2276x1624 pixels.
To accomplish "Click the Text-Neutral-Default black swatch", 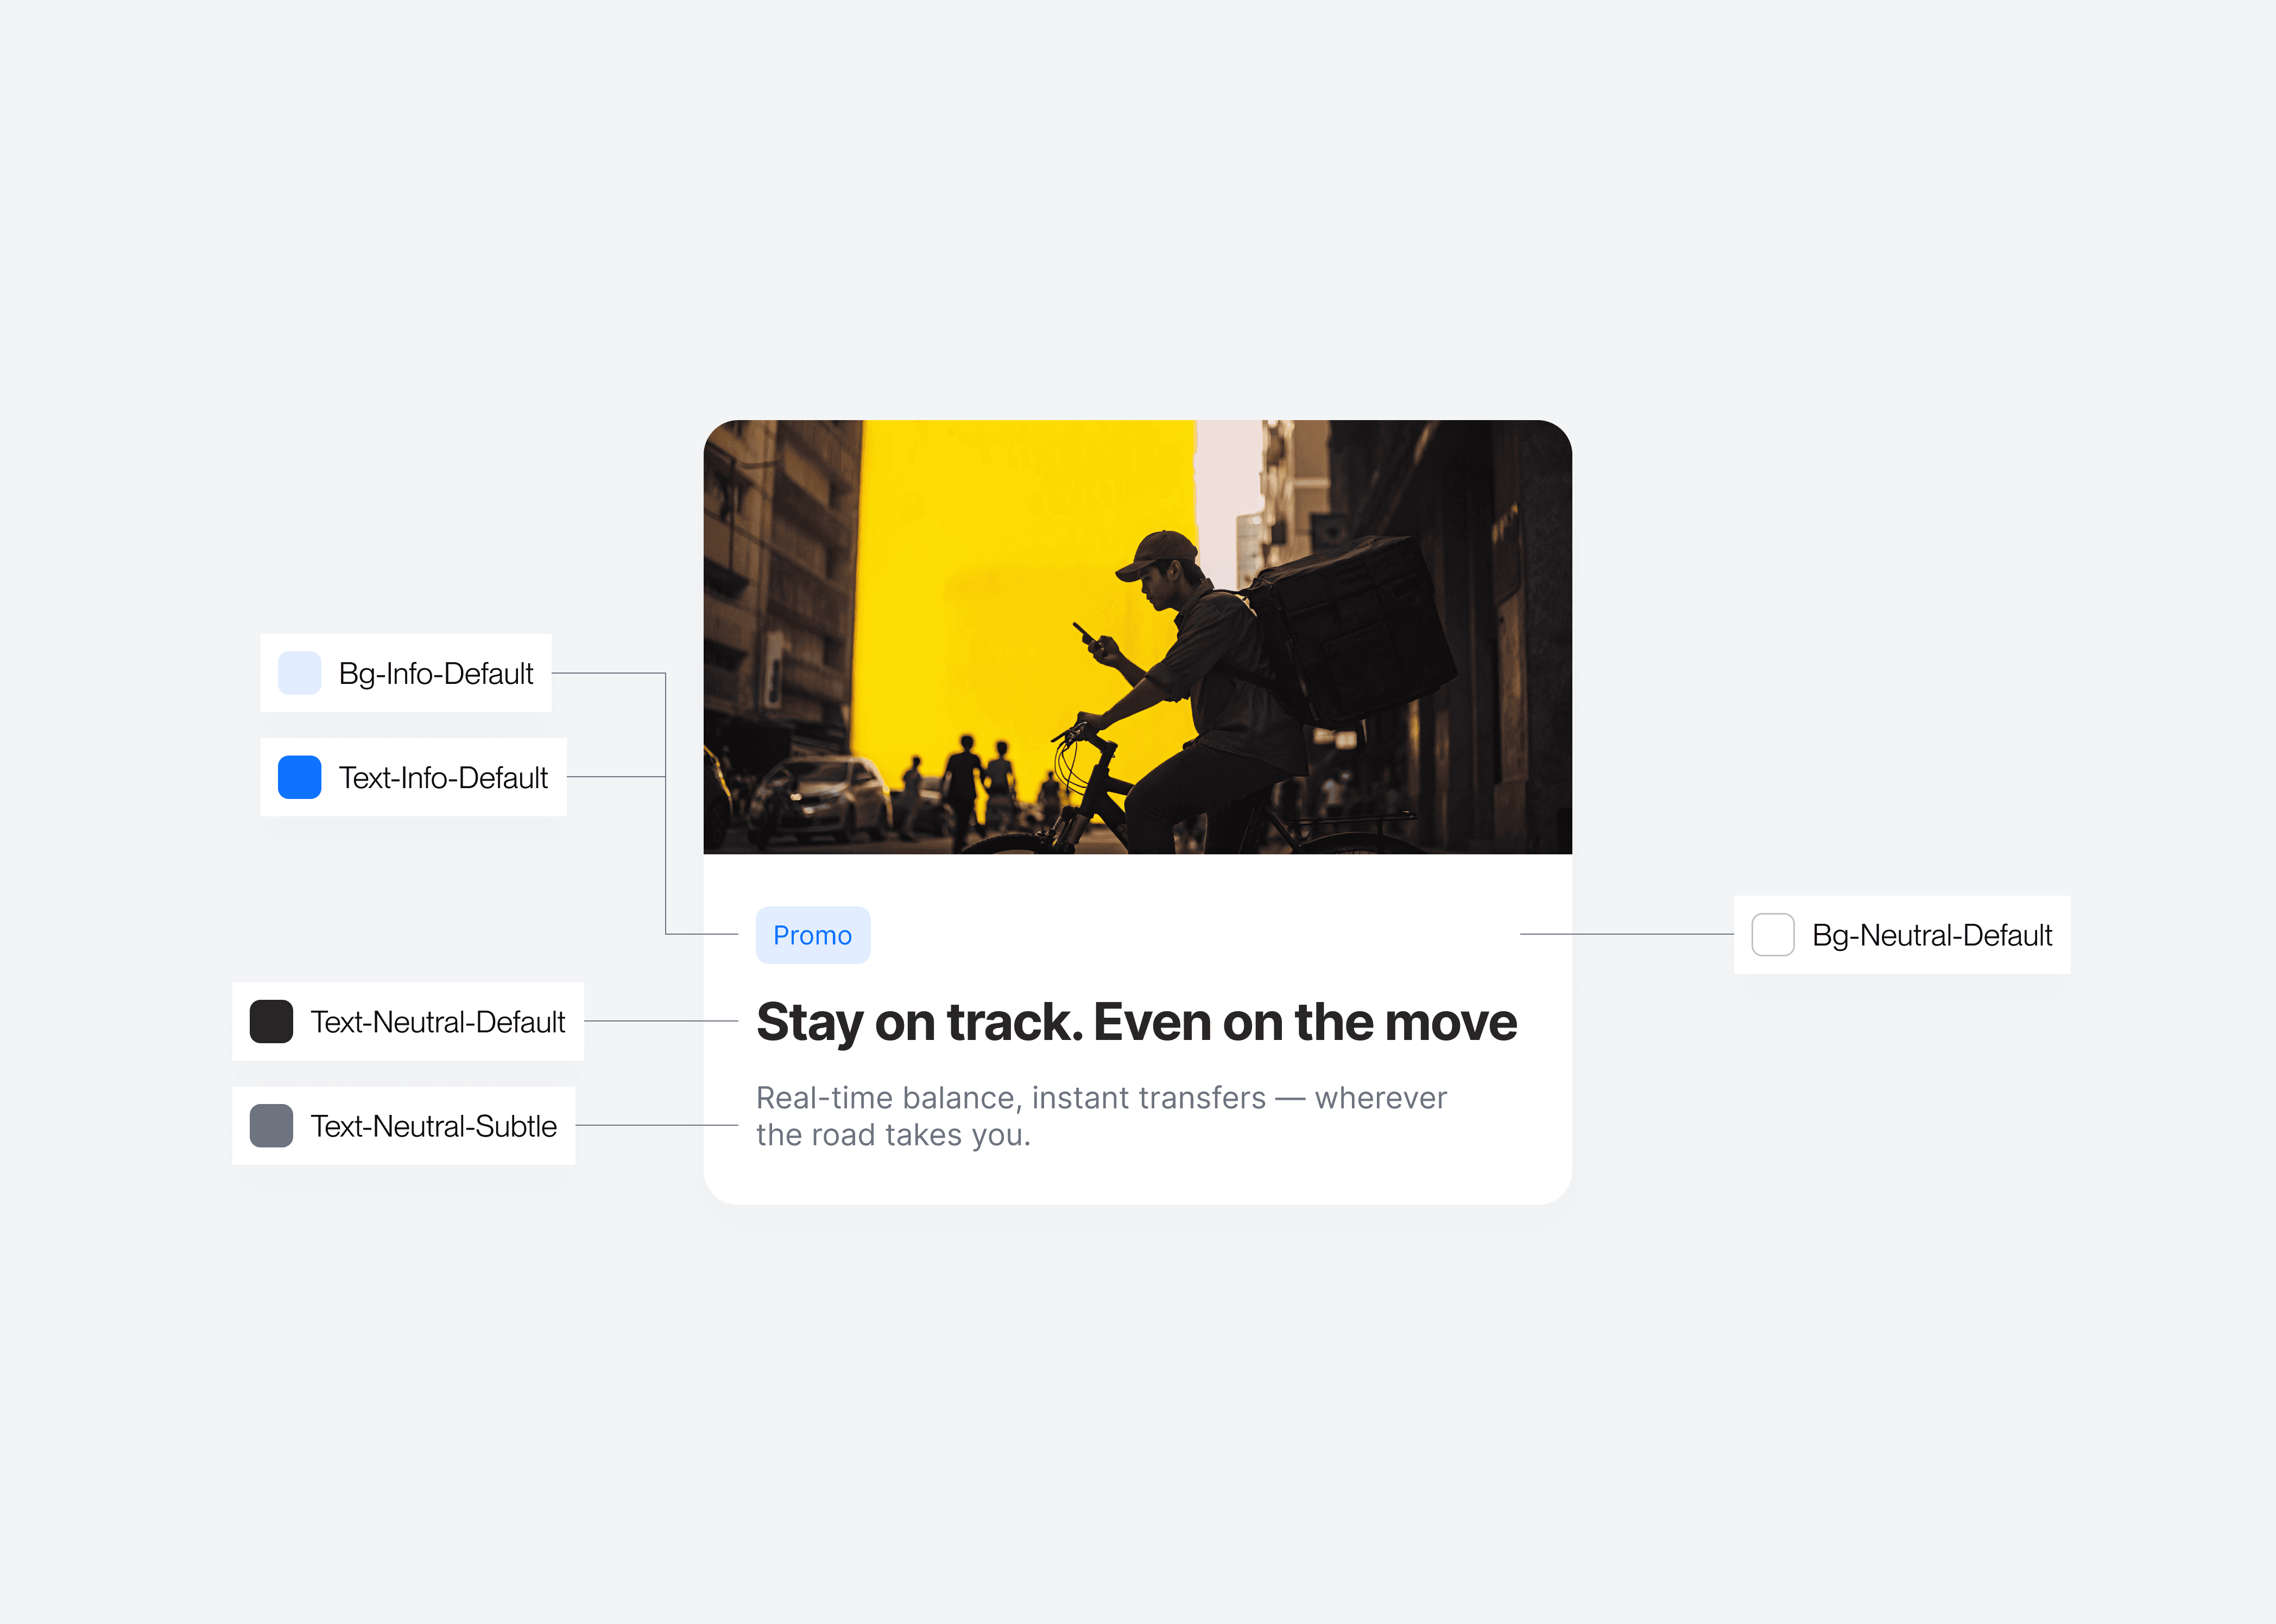I will 271,1021.
